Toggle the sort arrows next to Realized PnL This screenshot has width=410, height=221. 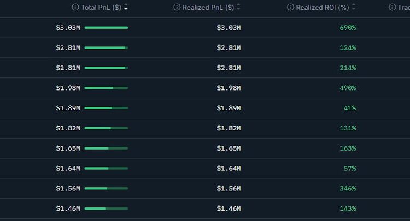coord(238,8)
